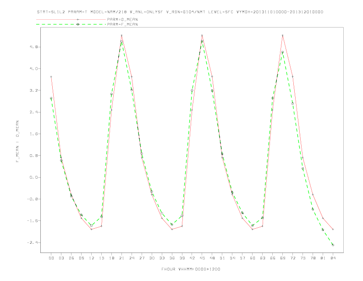Screen dimensions: 363x281
Task: Click the -2.4 y-axis tick label
Action: pyautogui.click(x=33, y=242)
